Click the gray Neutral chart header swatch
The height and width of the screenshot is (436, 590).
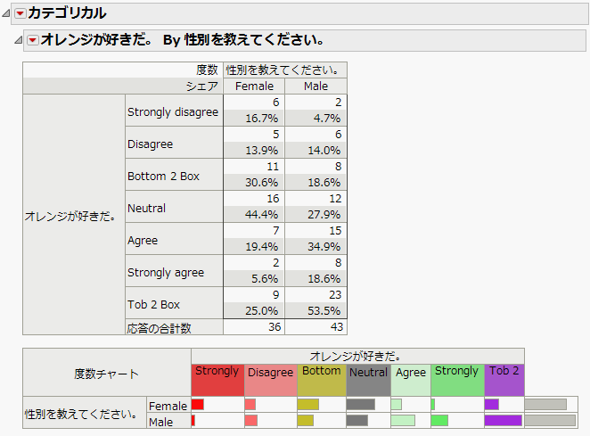[x=368, y=380]
